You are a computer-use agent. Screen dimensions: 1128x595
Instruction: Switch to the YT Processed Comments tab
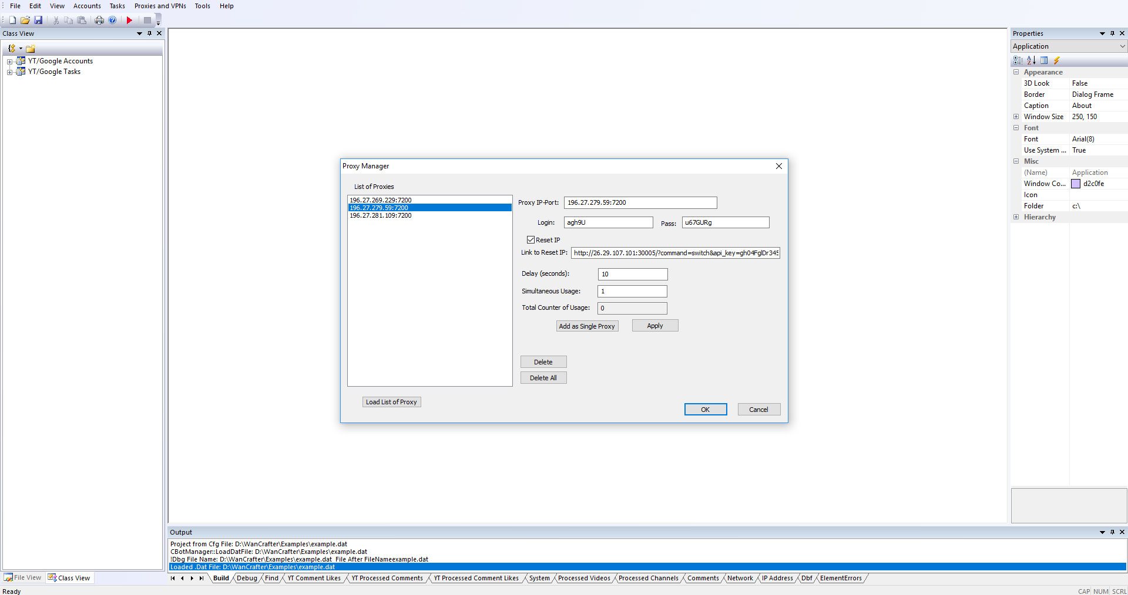(x=387, y=578)
